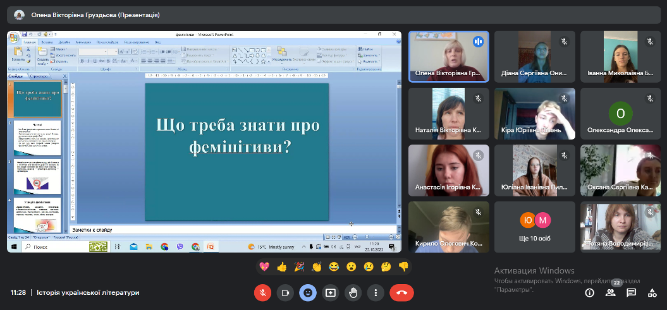Open the three-dot more options menu
The image size is (667, 310).
(376, 292)
